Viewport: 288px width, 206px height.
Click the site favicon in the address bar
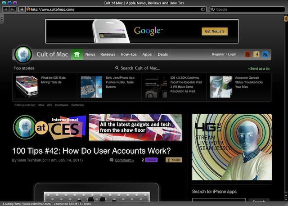pyautogui.click(x=28, y=9)
